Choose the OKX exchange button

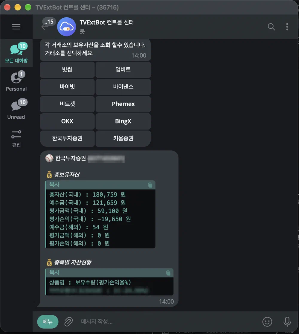(67, 121)
